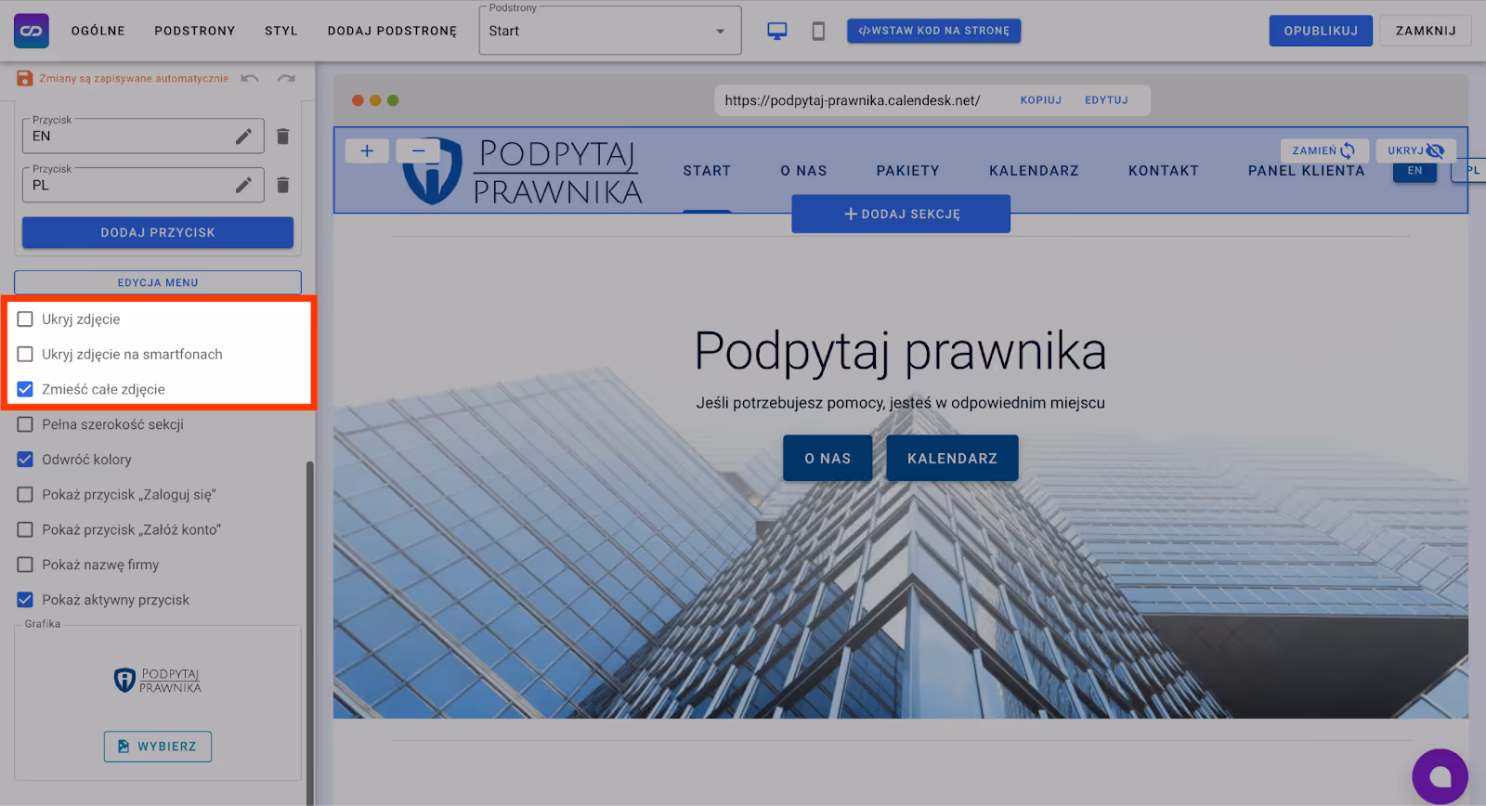The height and width of the screenshot is (806, 1486).
Task: Click EDYTUJ next to the URL
Action: tap(1106, 100)
